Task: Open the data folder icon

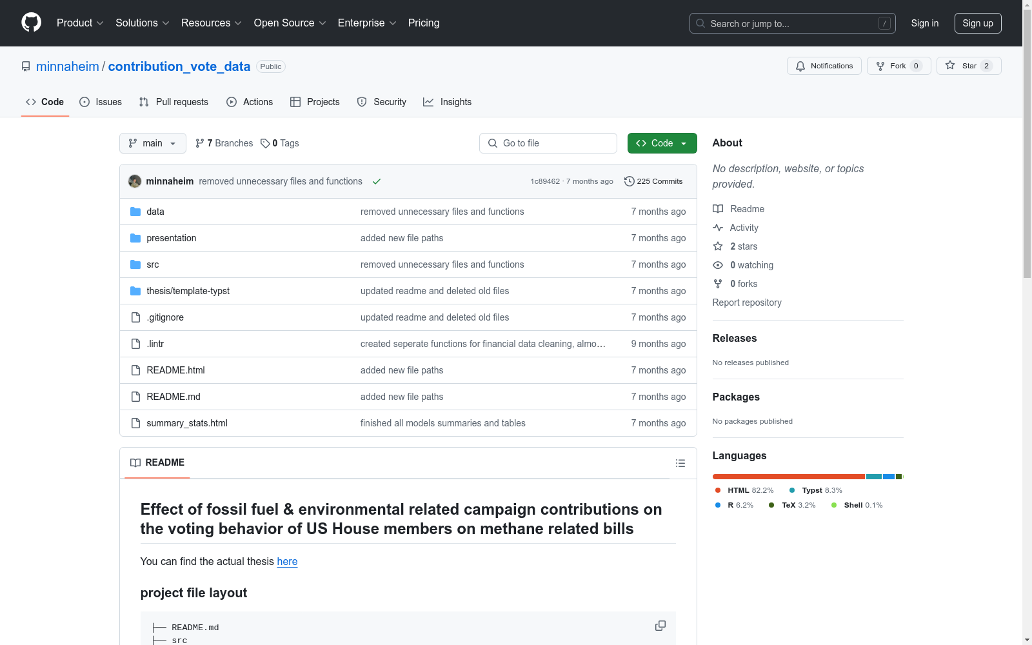Action: pos(135,212)
